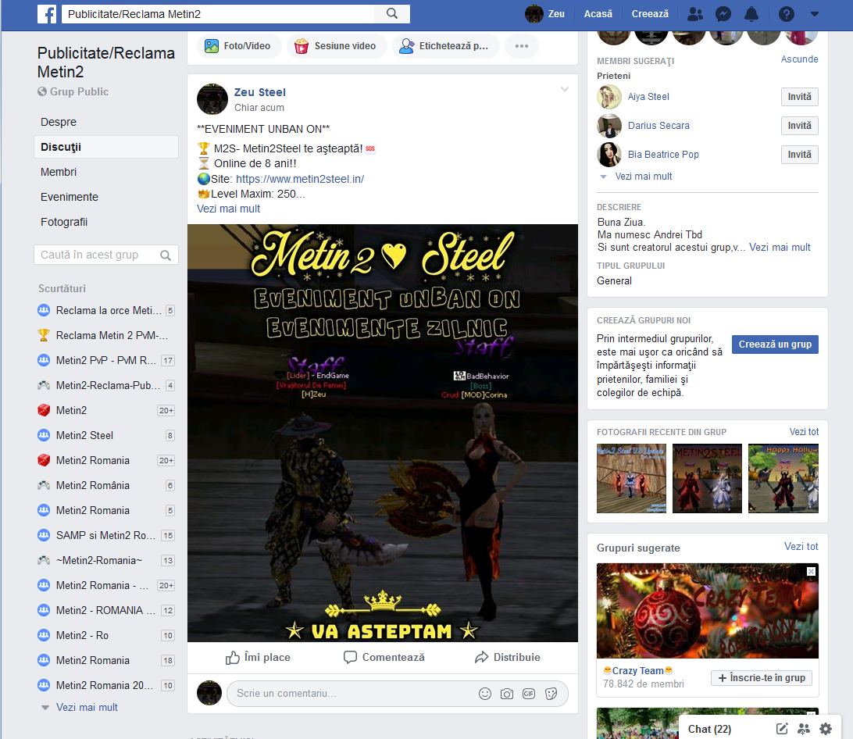Dismiss the Crazy Team suggestion X
The image size is (853, 739).
click(811, 571)
